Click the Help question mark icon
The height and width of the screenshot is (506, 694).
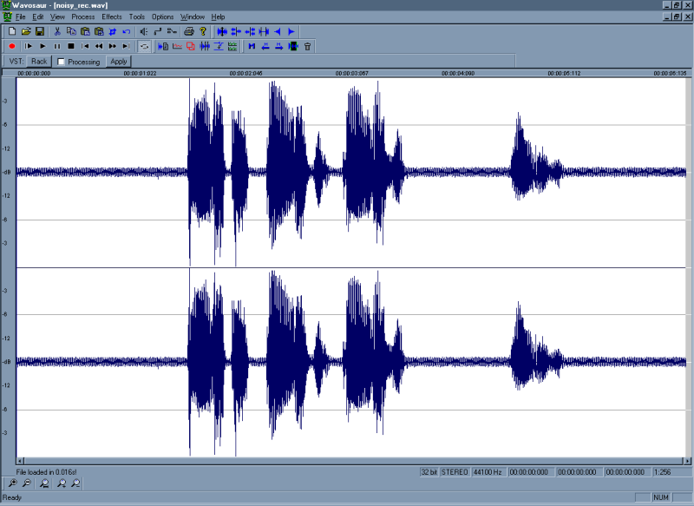tap(202, 31)
